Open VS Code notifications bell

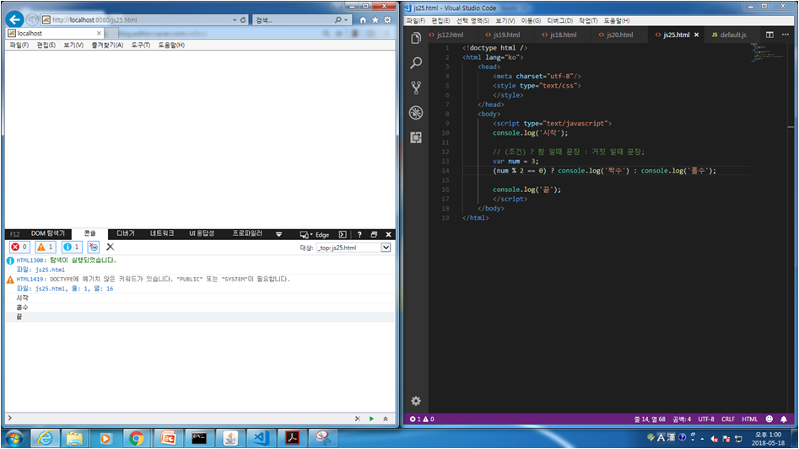784,419
